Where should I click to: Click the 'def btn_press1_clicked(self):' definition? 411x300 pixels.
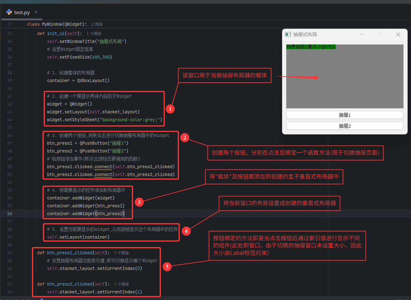(x=73, y=253)
